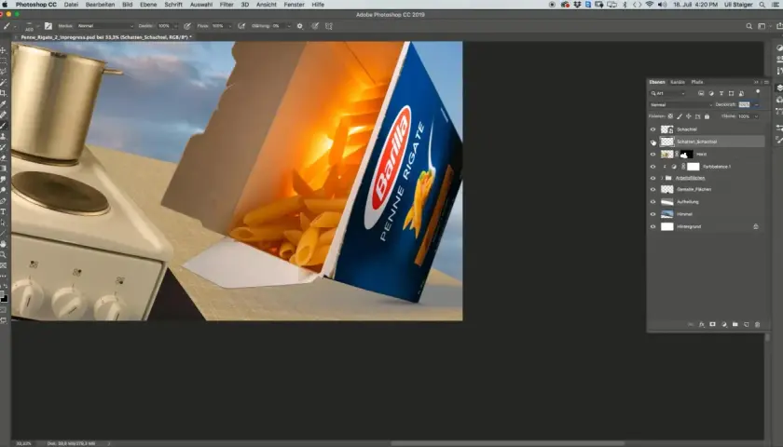Click the Wi-Fi icon in the menu bar

point(650,5)
